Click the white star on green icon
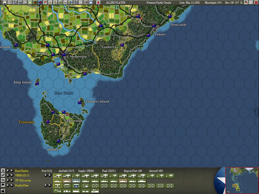The height and width of the screenshot is (194, 259). [30, 3]
